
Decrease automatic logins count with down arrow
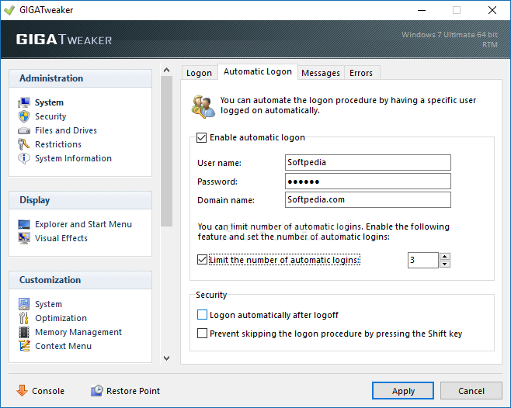tap(445, 264)
